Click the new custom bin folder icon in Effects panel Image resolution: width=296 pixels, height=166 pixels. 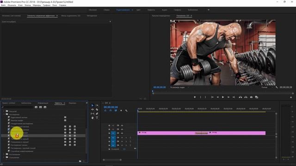(x=80, y=161)
